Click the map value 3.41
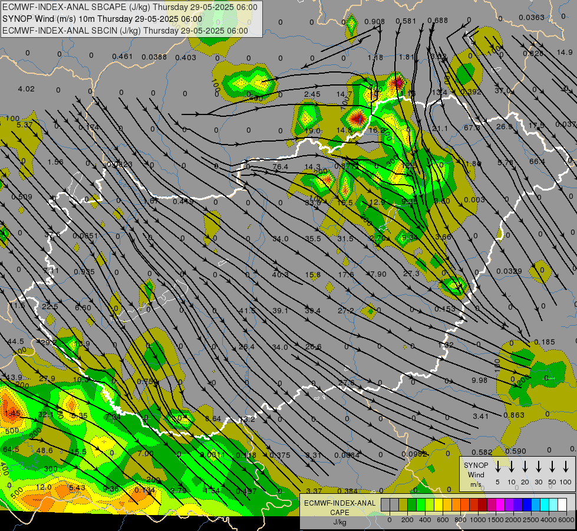 pos(480,417)
